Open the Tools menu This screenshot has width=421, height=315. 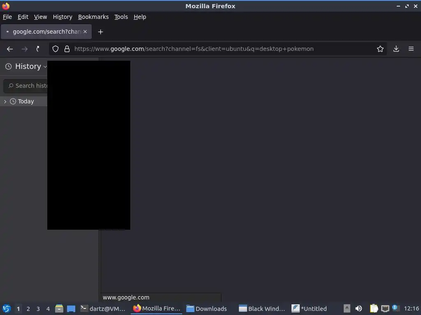[121, 17]
